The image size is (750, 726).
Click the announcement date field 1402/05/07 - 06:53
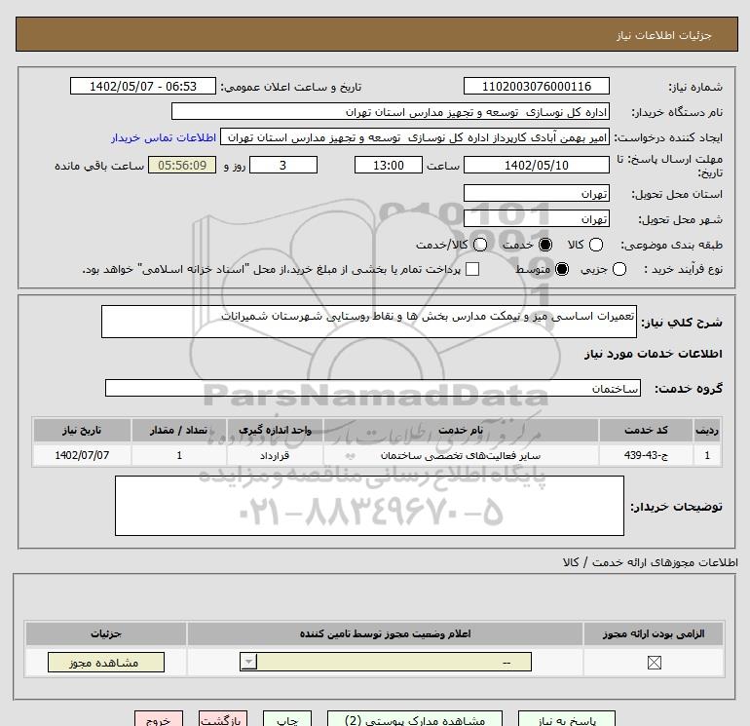click(x=143, y=86)
